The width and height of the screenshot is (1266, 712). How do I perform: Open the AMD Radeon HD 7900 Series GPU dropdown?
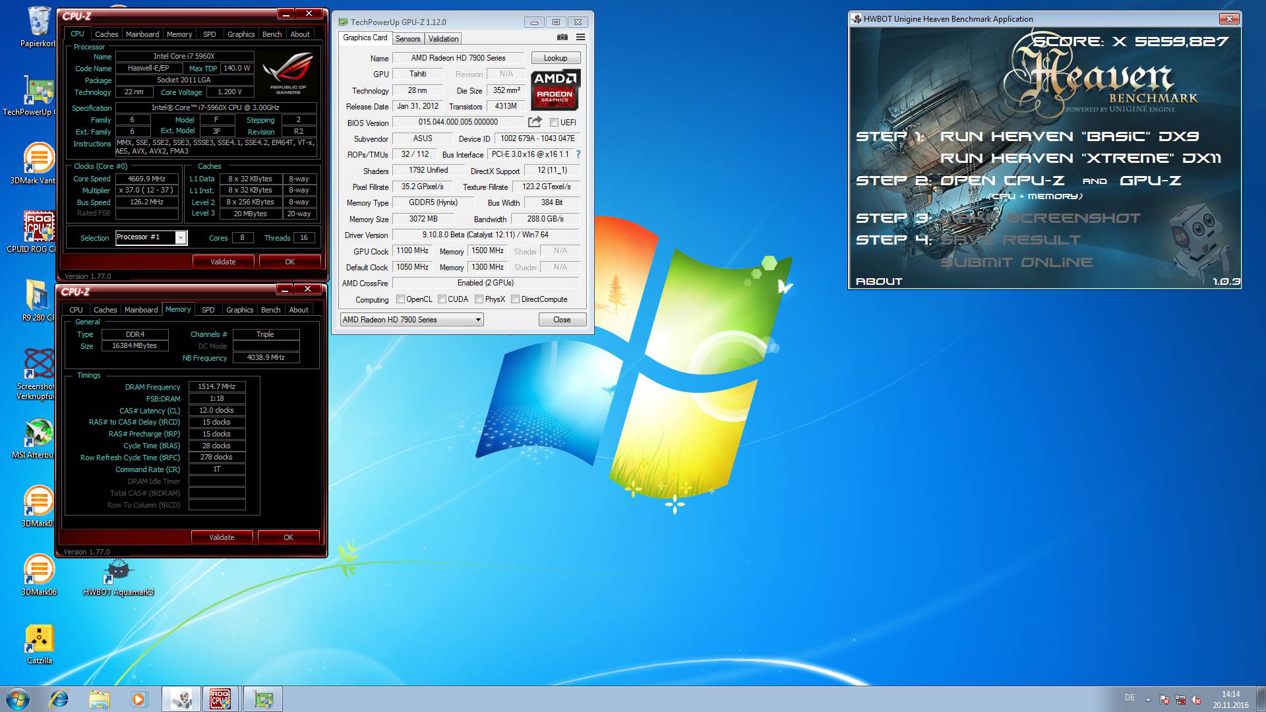411,320
